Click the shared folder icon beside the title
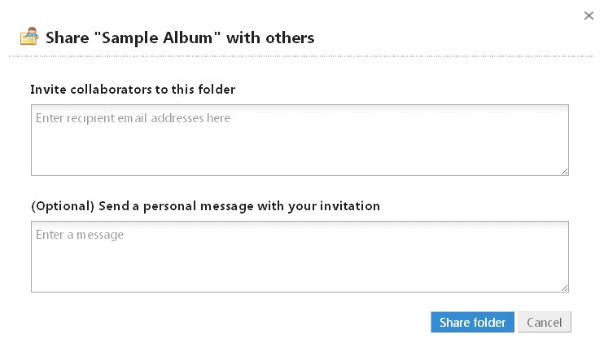Screen dimensions: 604x339 (29, 36)
